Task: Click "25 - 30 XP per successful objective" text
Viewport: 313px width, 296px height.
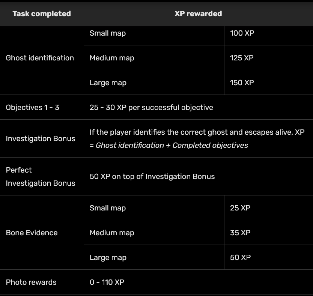Action: pos(151,107)
